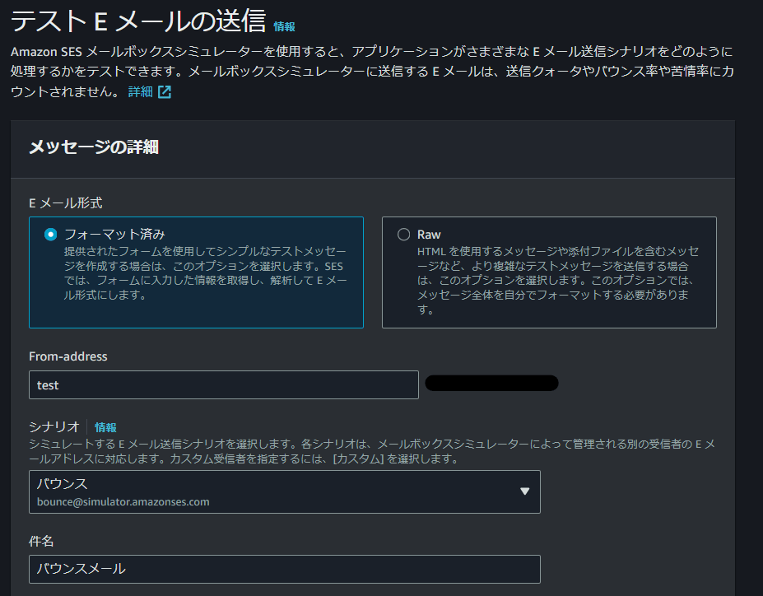The height and width of the screenshot is (596, 763).
Task: Select the Raw email format radio button
Action: coord(403,235)
